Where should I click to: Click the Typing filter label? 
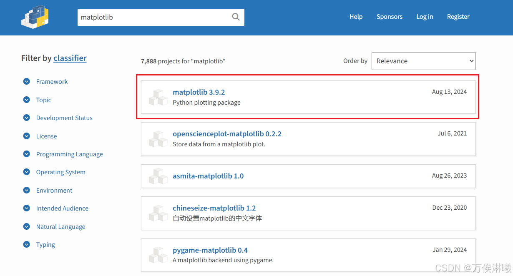(45, 245)
